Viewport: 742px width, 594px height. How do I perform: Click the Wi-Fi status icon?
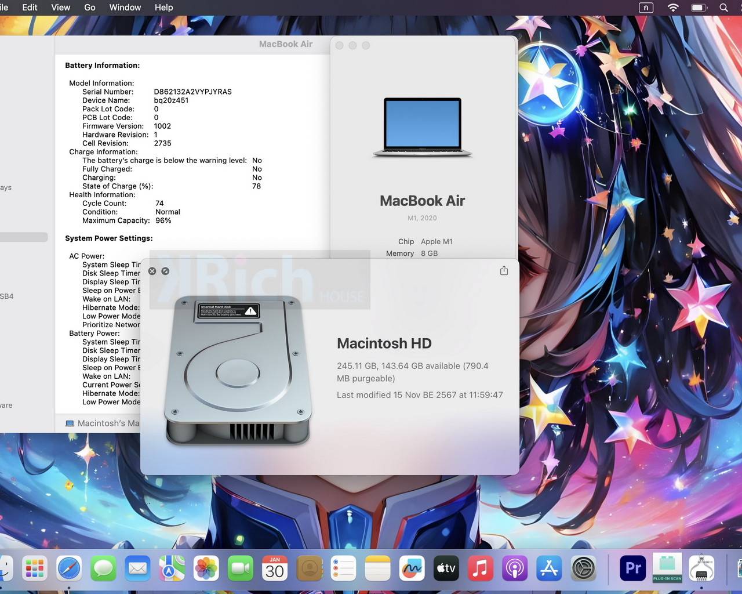pos(673,8)
